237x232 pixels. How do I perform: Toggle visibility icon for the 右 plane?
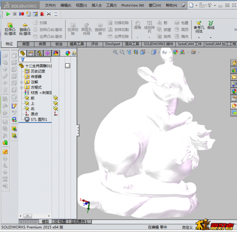[x=56, y=108]
